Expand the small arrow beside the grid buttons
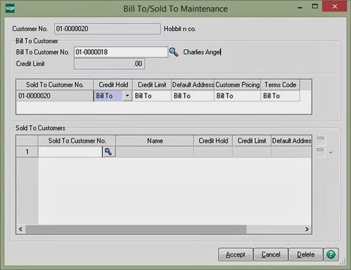 click(x=331, y=153)
